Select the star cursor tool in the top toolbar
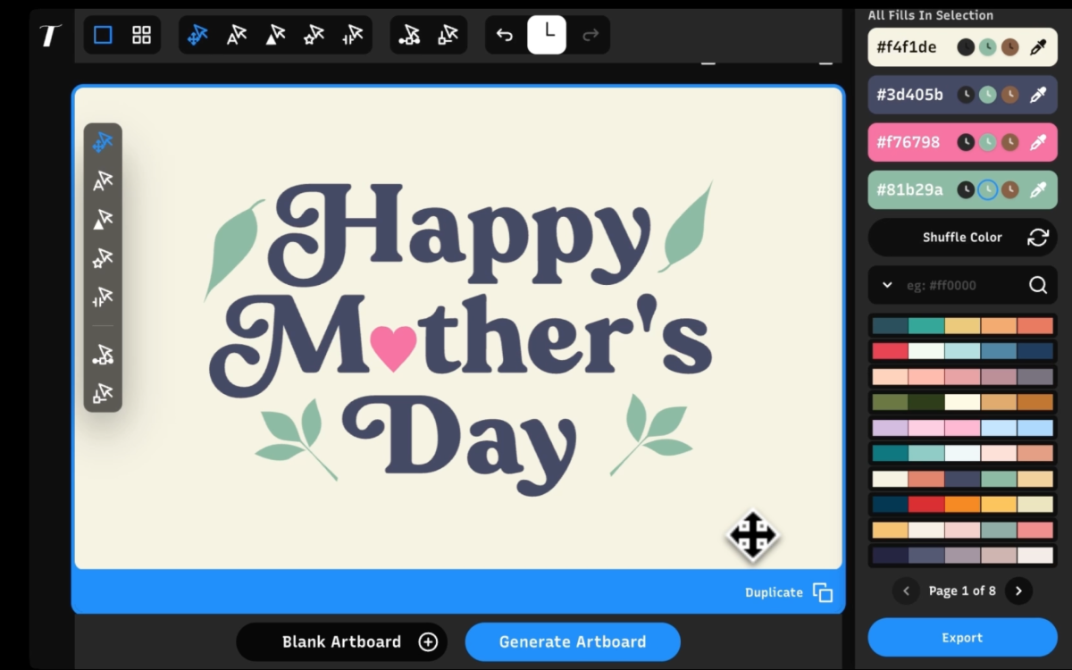This screenshot has height=670, width=1072. pyautogui.click(x=314, y=35)
